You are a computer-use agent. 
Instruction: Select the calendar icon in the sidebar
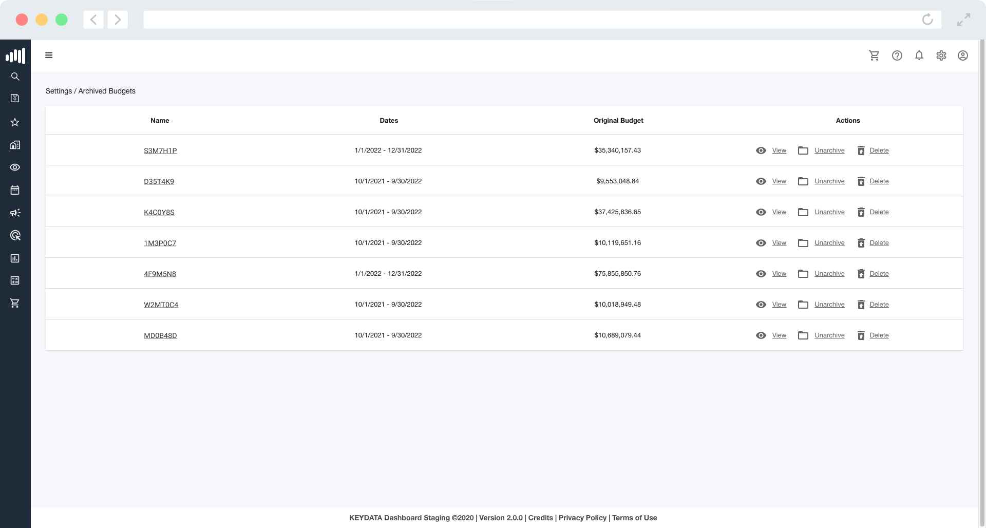point(15,190)
